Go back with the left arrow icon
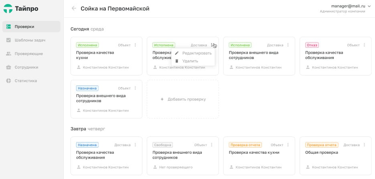Image resolution: width=375 pixels, height=179 pixels. point(74,8)
